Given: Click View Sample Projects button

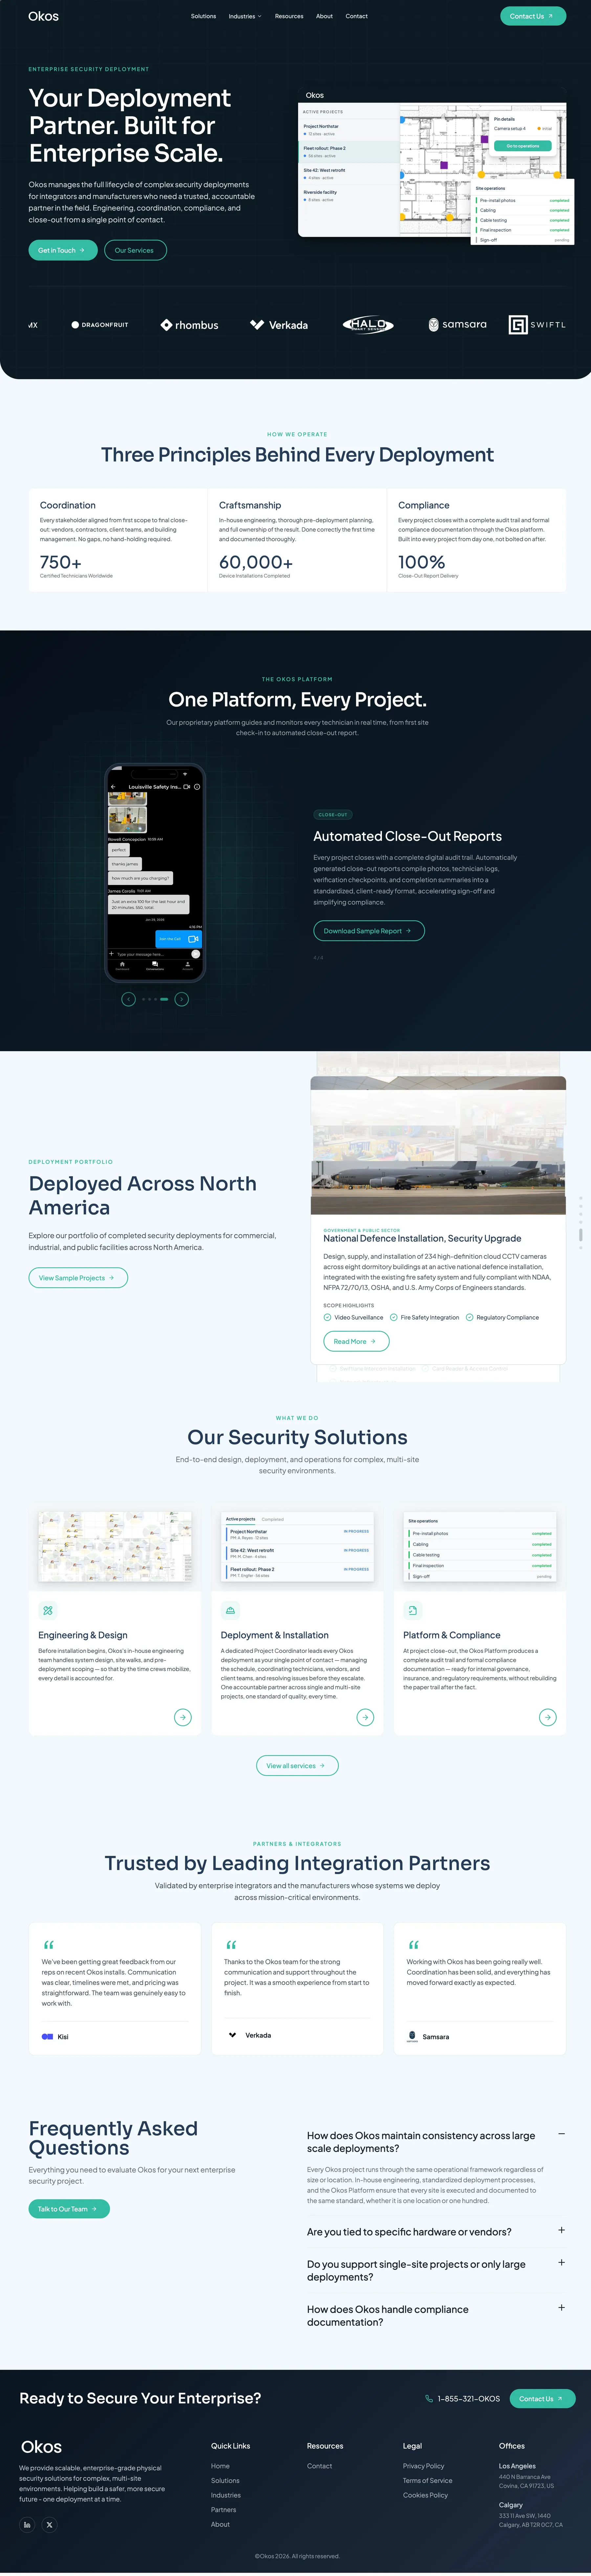Looking at the screenshot, I should [x=78, y=1278].
